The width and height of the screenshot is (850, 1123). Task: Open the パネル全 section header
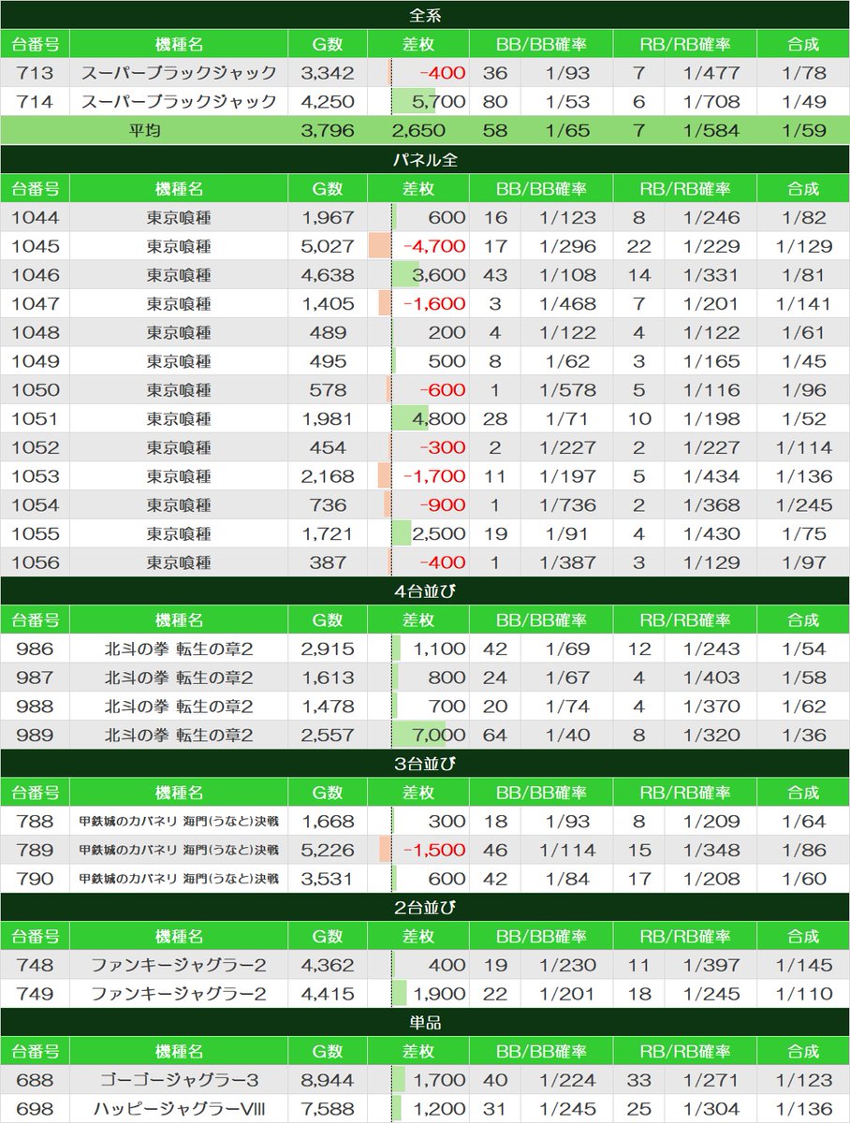[425, 160]
